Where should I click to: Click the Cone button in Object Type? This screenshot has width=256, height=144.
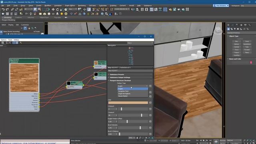(x=247, y=41)
